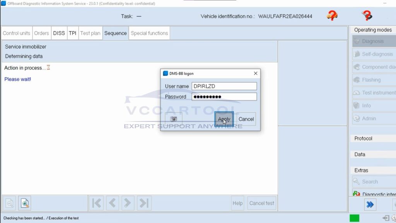This screenshot has height=223, width=396.
Task: Switch to the DISS tab
Action: tap(59, 33)
